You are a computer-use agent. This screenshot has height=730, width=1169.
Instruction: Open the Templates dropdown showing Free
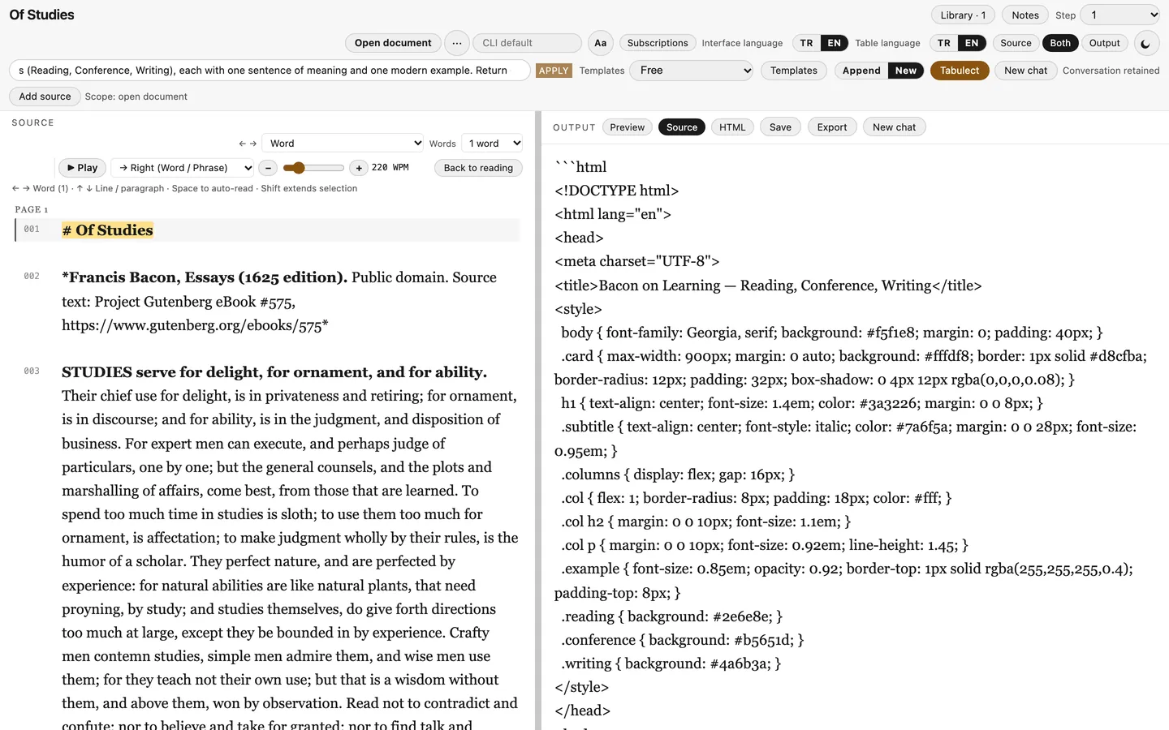(x=692, y=71)
